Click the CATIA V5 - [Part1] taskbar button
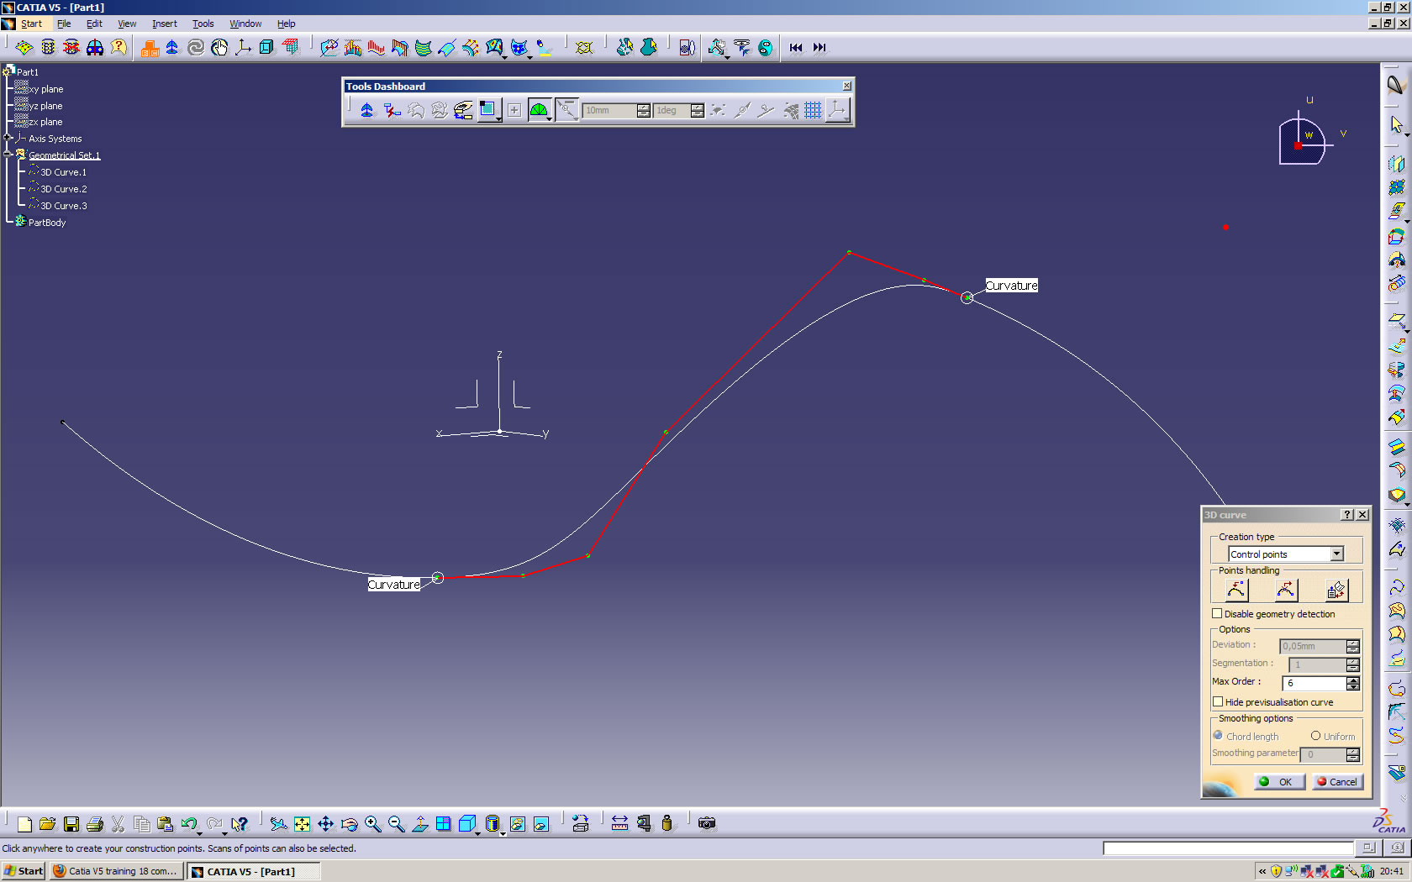This screenshot has width=1412, height=882. point(252,871)
